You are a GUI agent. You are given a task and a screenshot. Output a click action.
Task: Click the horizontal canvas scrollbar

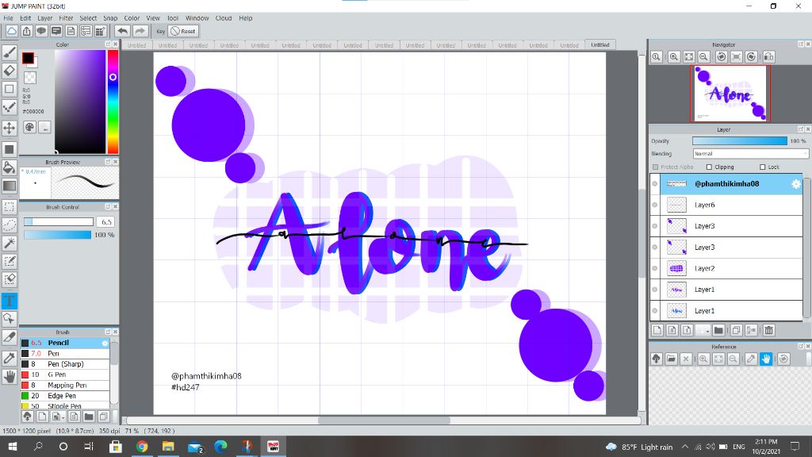point(384,421)
